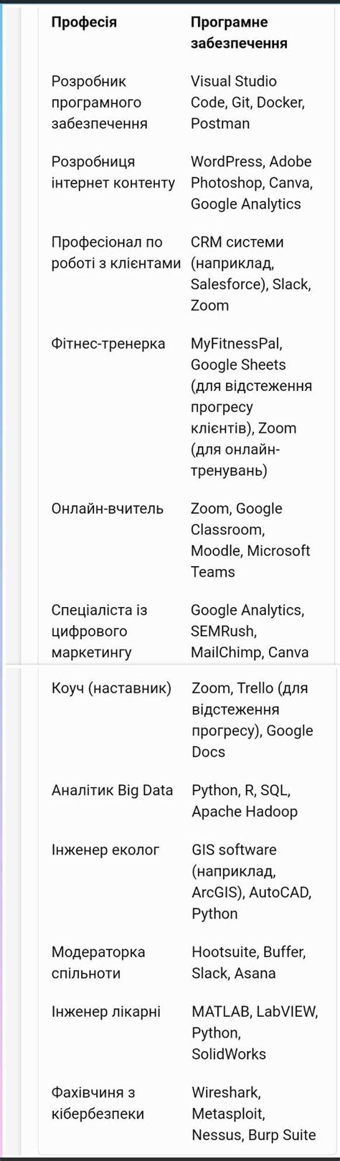This screenshot has height=1161, width=340.
Task: Select the "Інженер еколог" profession cell
Action: (105, 850)
